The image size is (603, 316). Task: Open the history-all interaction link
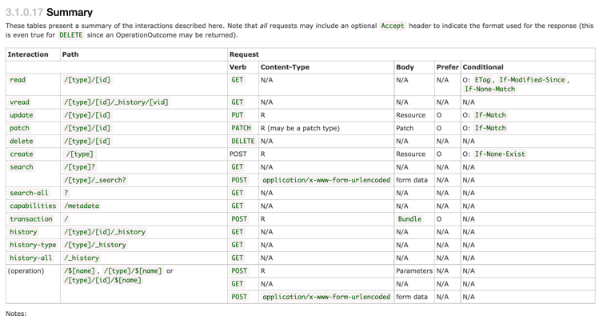point(30,258)
